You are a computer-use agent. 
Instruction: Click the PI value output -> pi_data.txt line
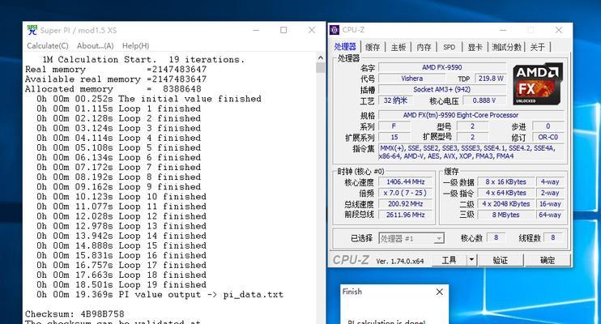(x=160, y=295)
